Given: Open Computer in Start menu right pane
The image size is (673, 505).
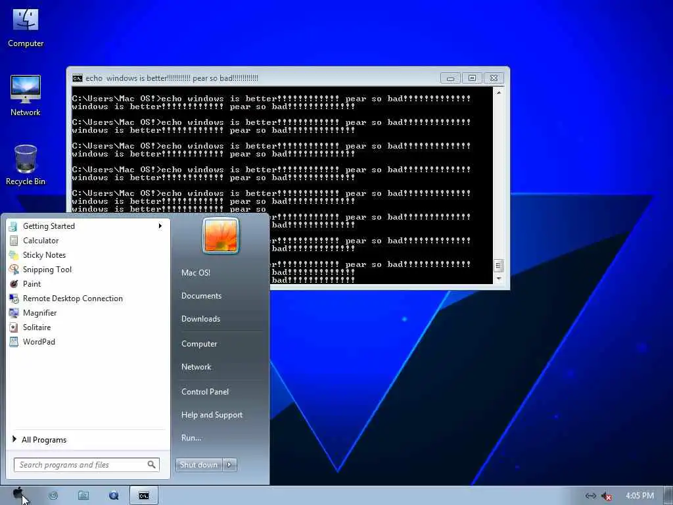Looking at the screenshot, I should pos(199,344).
